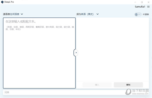Toggle the glossary (术语表) OFF switch
The image size is (152, 98).
pos(138,14)
